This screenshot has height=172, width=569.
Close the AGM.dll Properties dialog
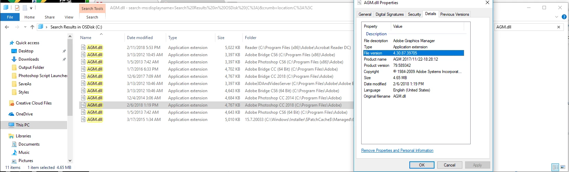[x=487, y=3]
